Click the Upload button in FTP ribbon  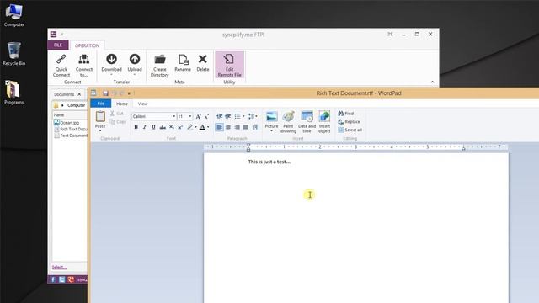pos(135,65)
